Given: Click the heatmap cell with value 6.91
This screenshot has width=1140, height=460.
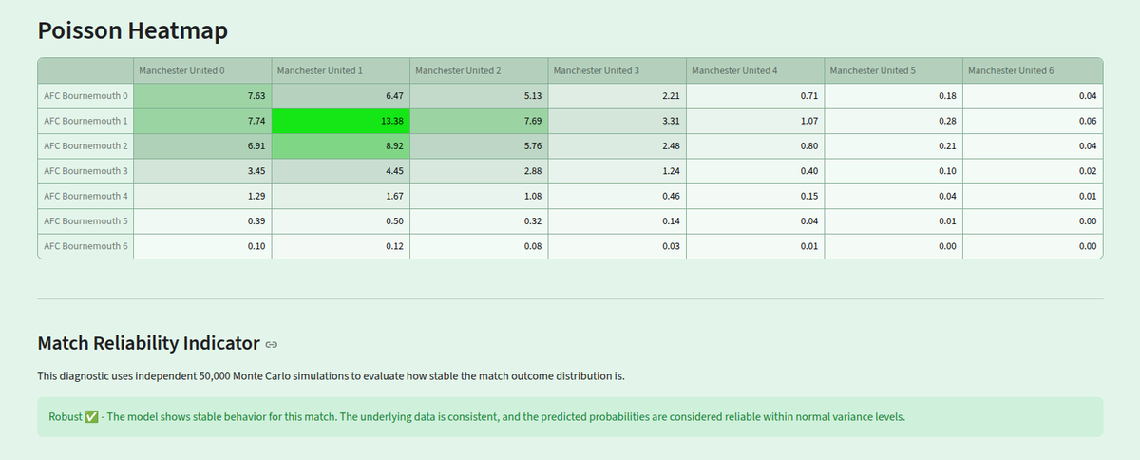Looking at the screenshot, I should click(202, 145).
